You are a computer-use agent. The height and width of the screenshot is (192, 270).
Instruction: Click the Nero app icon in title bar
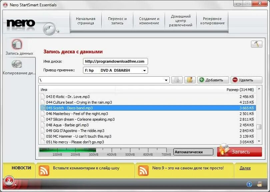(x=5, y=5)
